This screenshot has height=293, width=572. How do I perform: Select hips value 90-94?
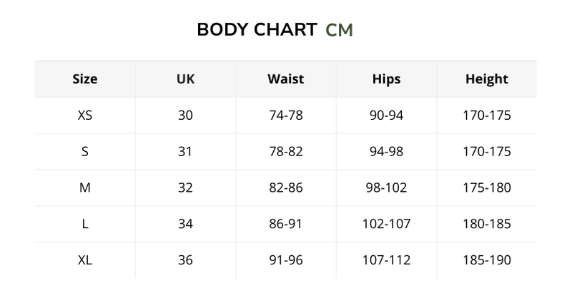tap(386, 115)
